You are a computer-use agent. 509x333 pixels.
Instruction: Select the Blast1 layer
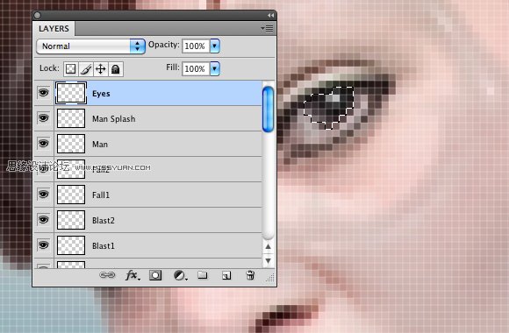(x=148, y=245)
